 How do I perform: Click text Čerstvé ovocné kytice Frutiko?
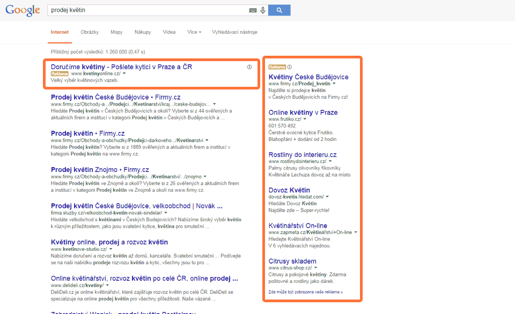pyautogui.click(x=301, y=132)
